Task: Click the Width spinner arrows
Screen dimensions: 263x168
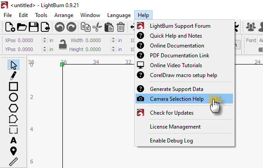Action: click(113, 40)
